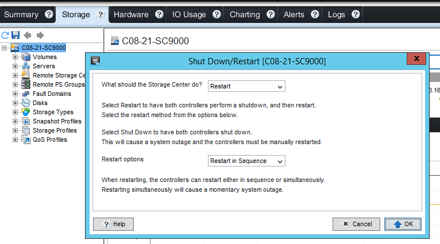
Task: Open the Storage Center action dropdown
Action: click(x=246, y=86)
